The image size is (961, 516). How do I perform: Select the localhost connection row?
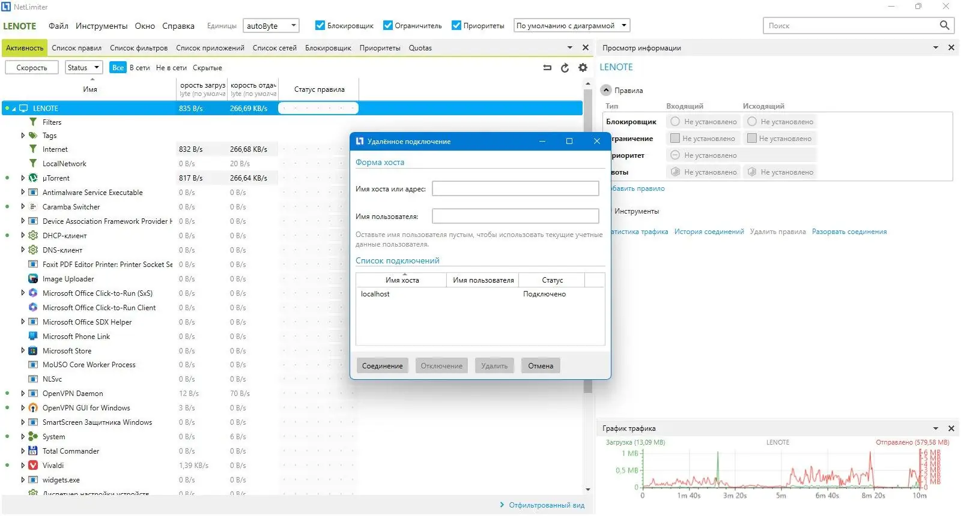point(480,294)
